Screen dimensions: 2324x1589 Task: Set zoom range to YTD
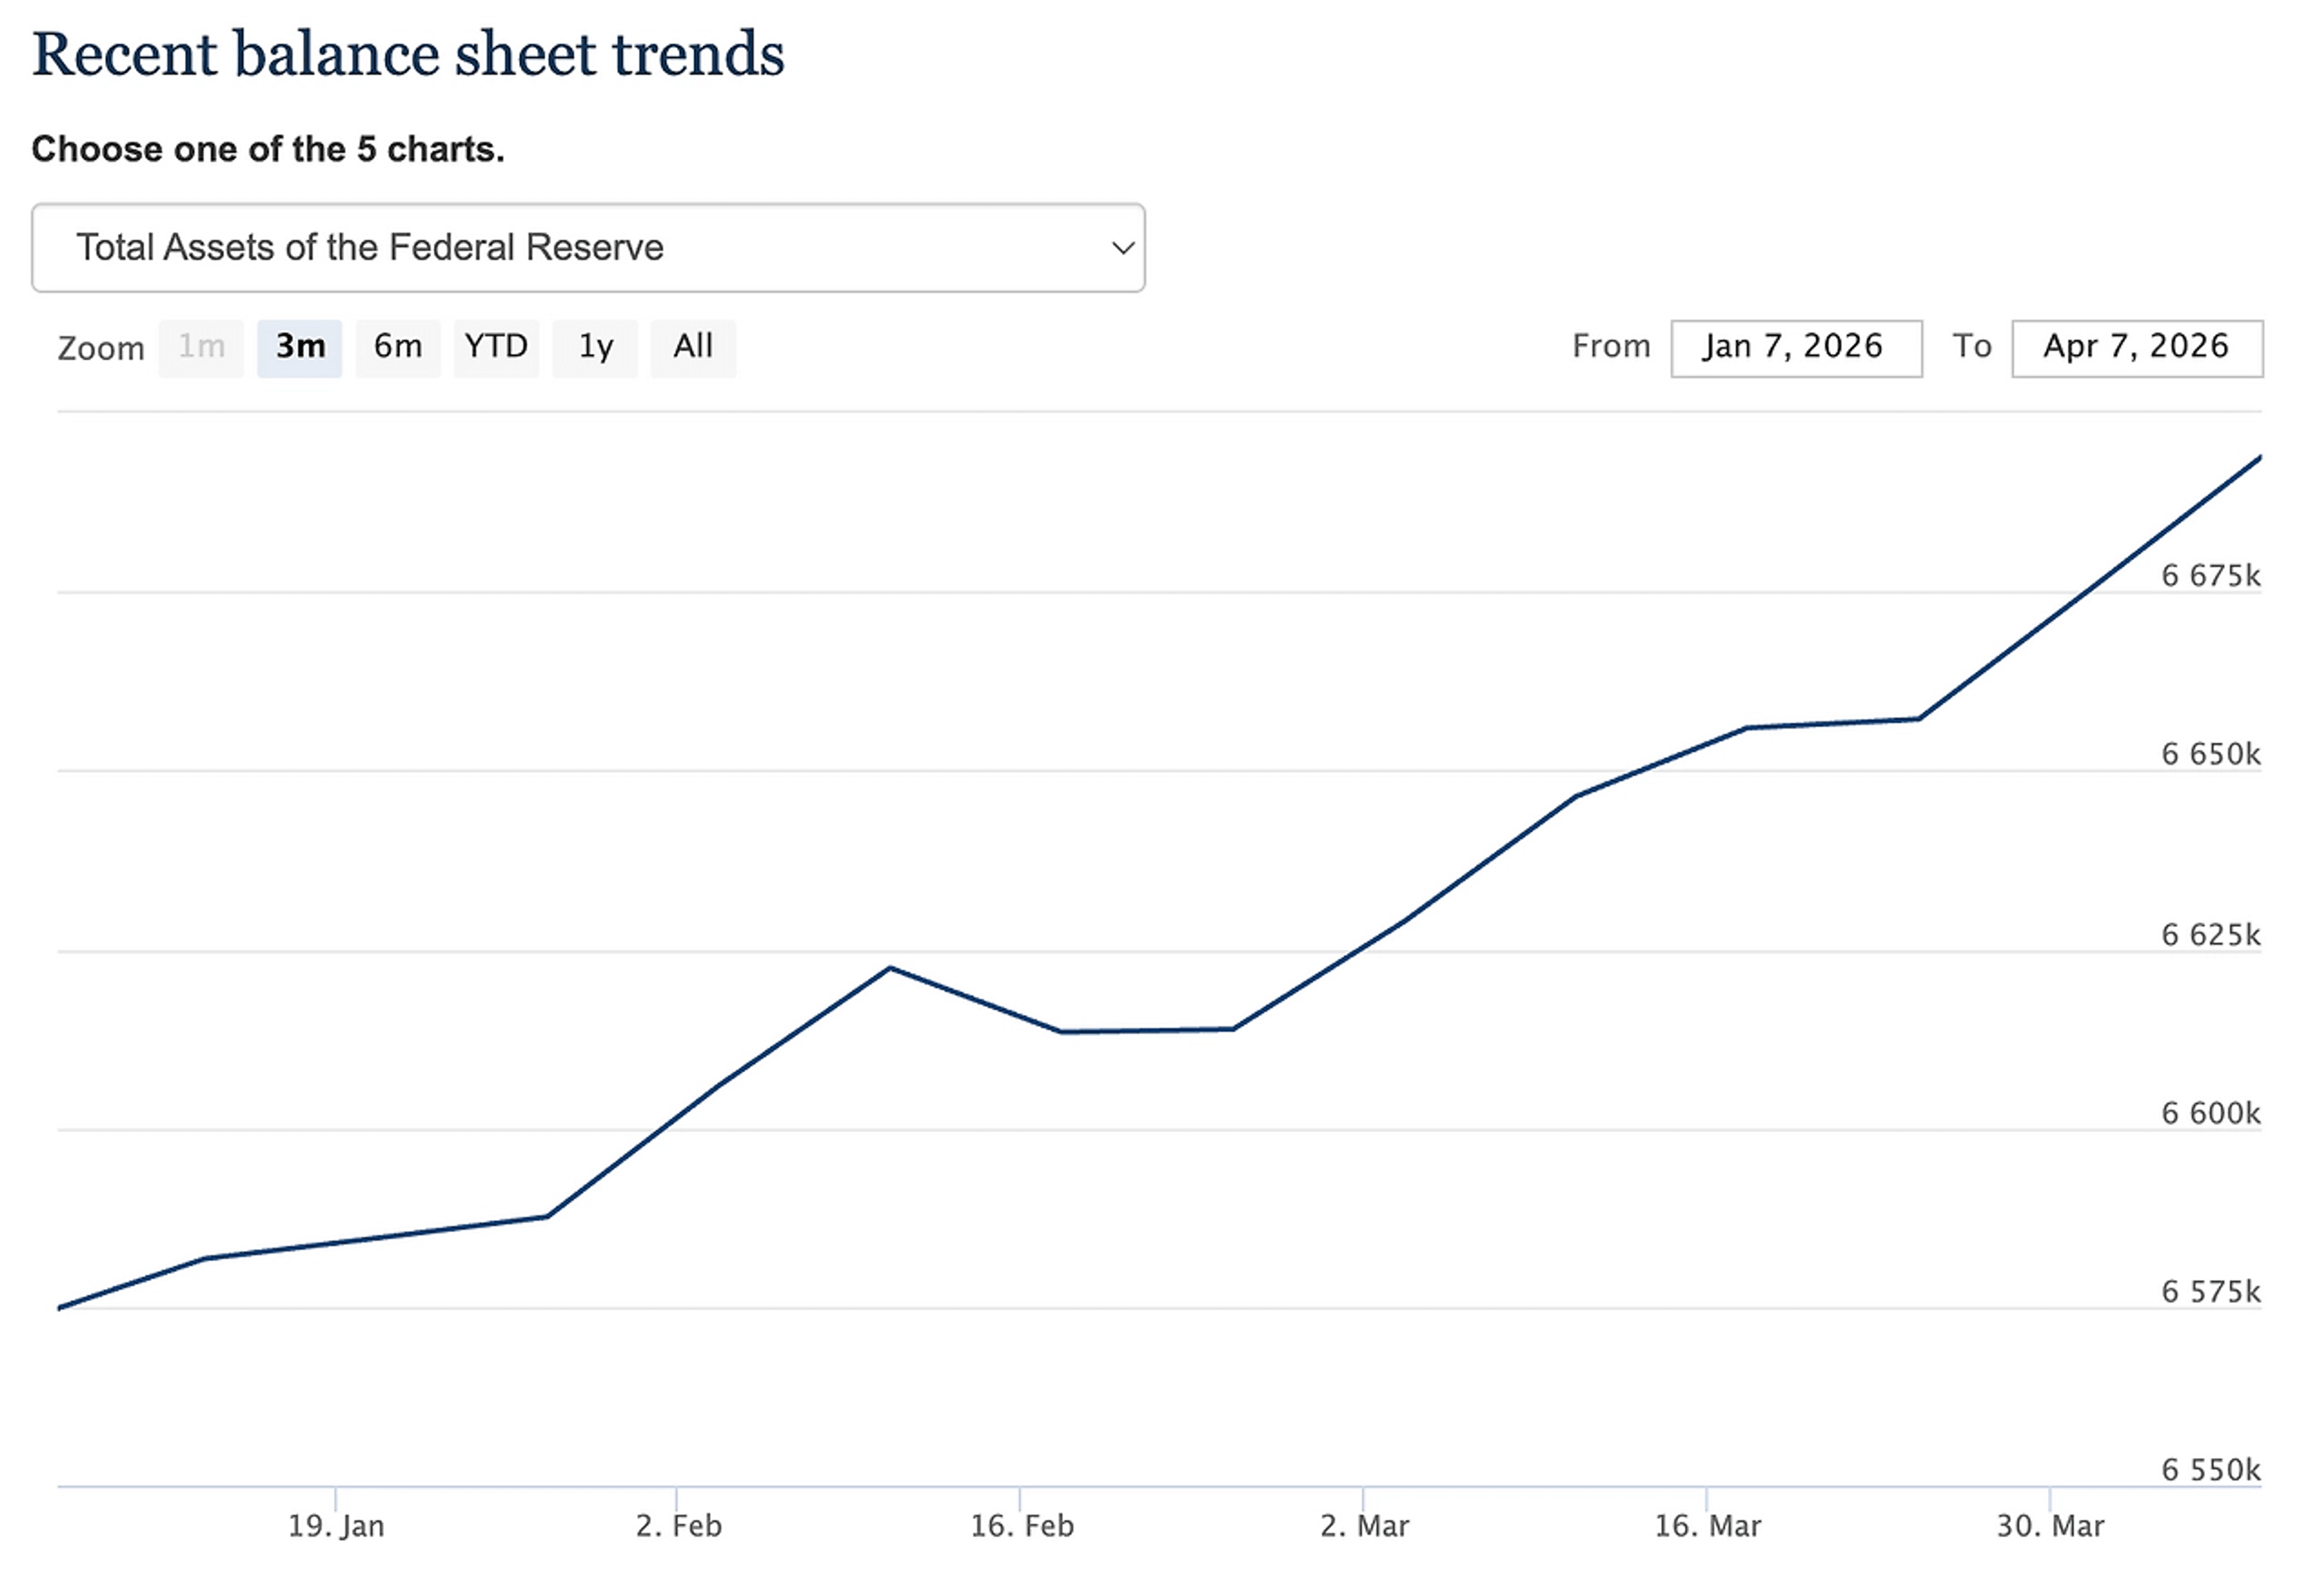click(496, 347)
